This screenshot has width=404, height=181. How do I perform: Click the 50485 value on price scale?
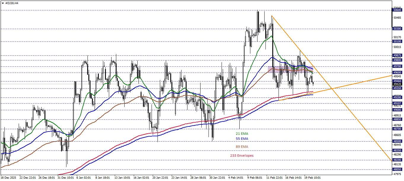coord(397,18)
